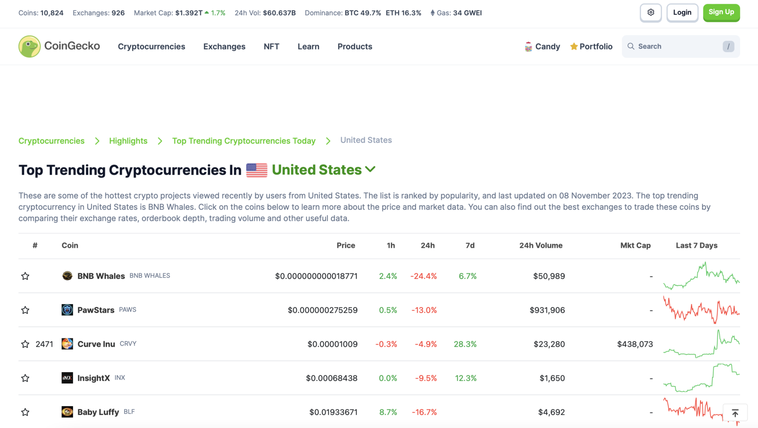Viewport: 758px width, 428px height.
Task: Click the Candy rewards icon
Action: 528,46
